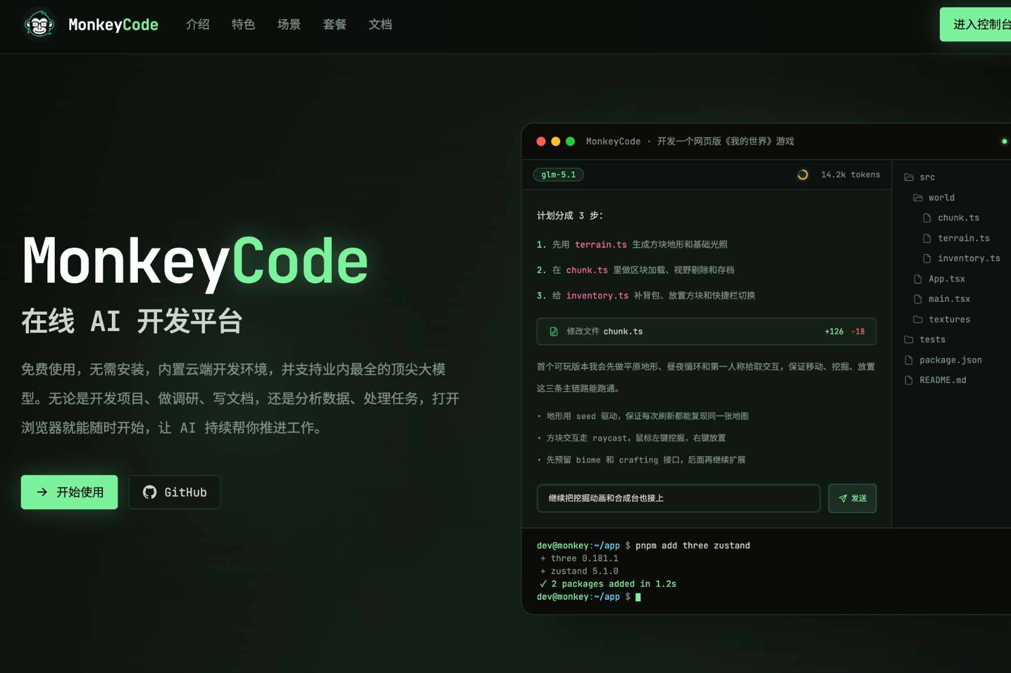The width and height of the screenshot is (1011, 673).
Task: Click the world open-folder icon
Action: 918,197
